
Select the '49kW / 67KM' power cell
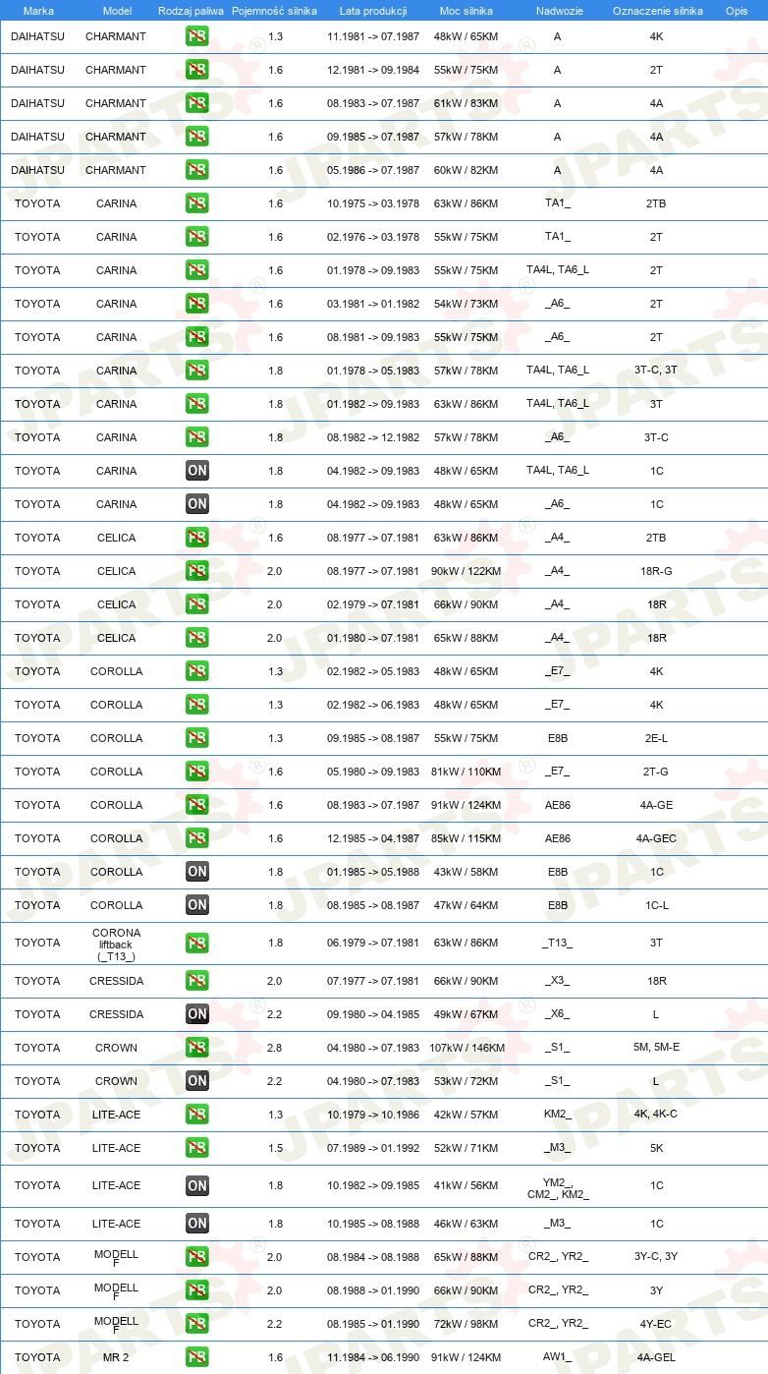[x=466, y=1014]
